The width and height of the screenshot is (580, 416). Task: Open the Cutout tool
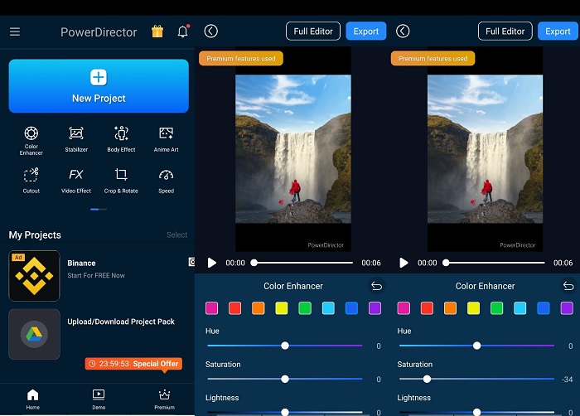(x=31, y=181)
